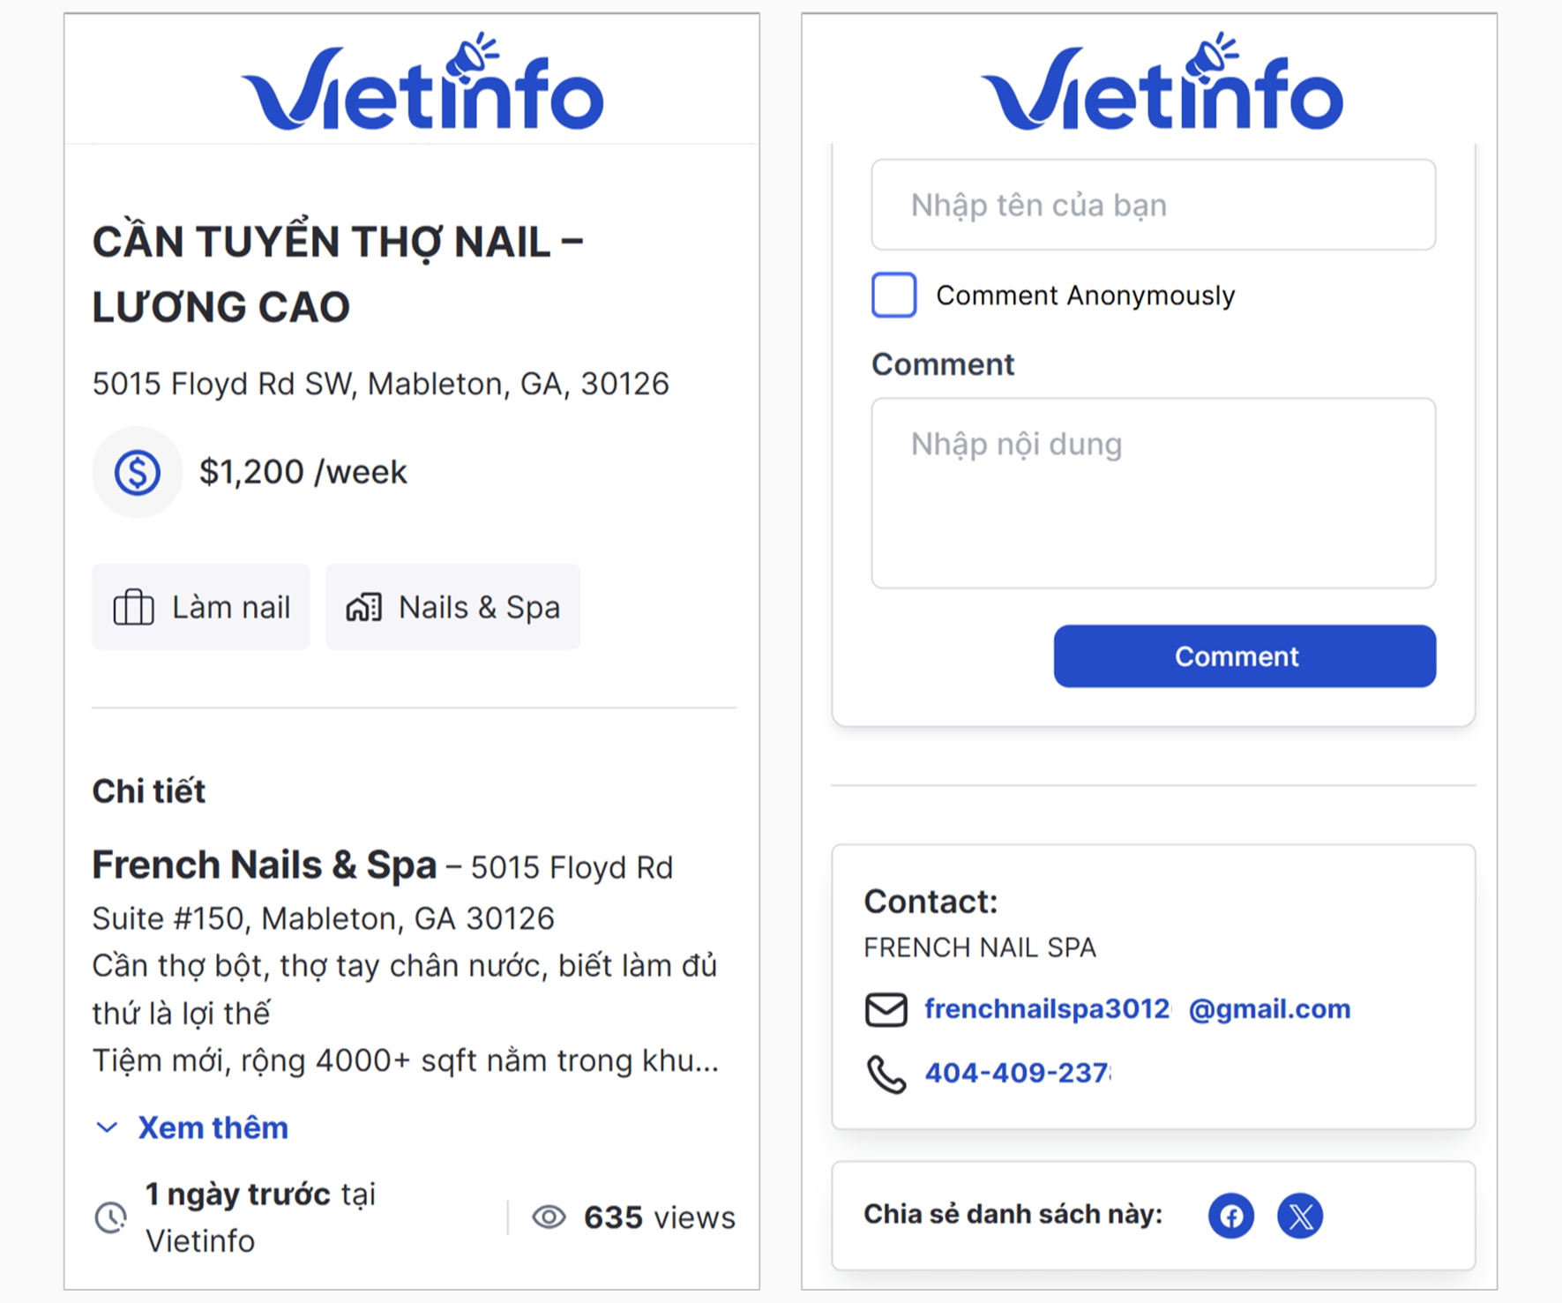The image size is (1562, 1303).
Task: Focus the Nhập nội dung comment box
Action: [1153, 493]
